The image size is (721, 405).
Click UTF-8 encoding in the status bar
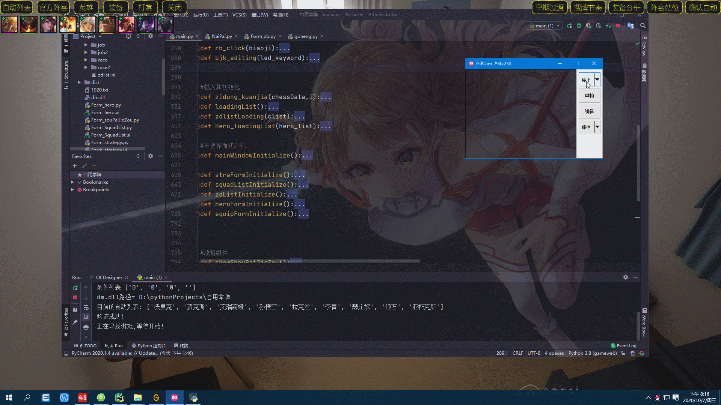534,353
